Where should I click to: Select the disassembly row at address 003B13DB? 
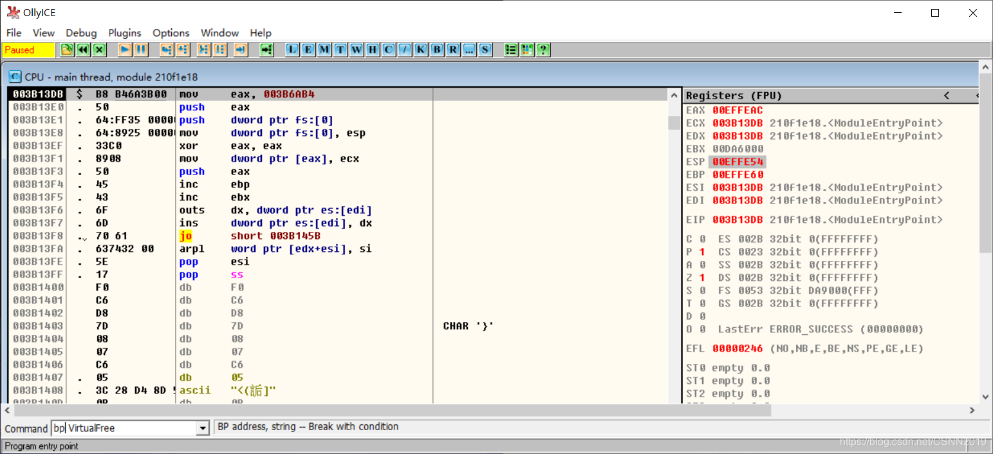(x=337, y=95)
